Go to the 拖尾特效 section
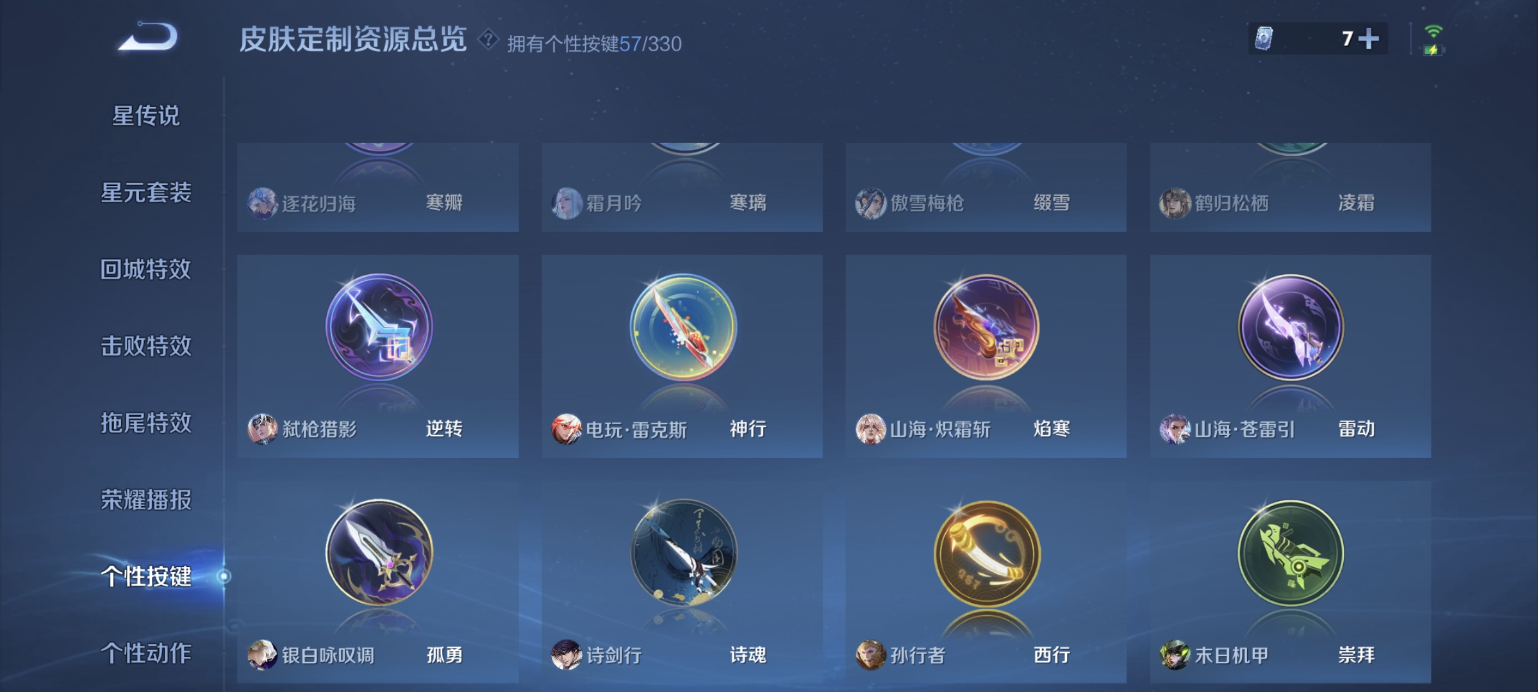 [146, 424]
